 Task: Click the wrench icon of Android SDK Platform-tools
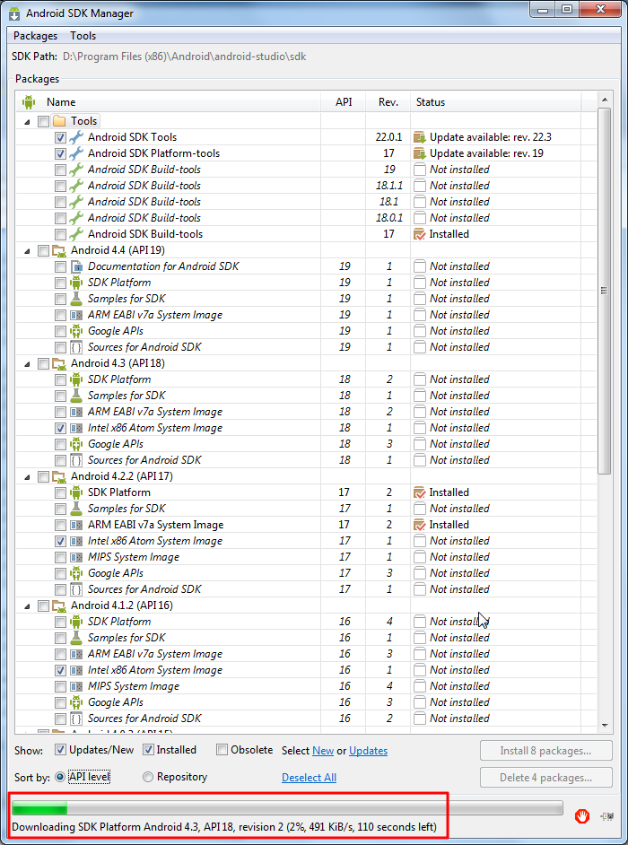point(76,153)
